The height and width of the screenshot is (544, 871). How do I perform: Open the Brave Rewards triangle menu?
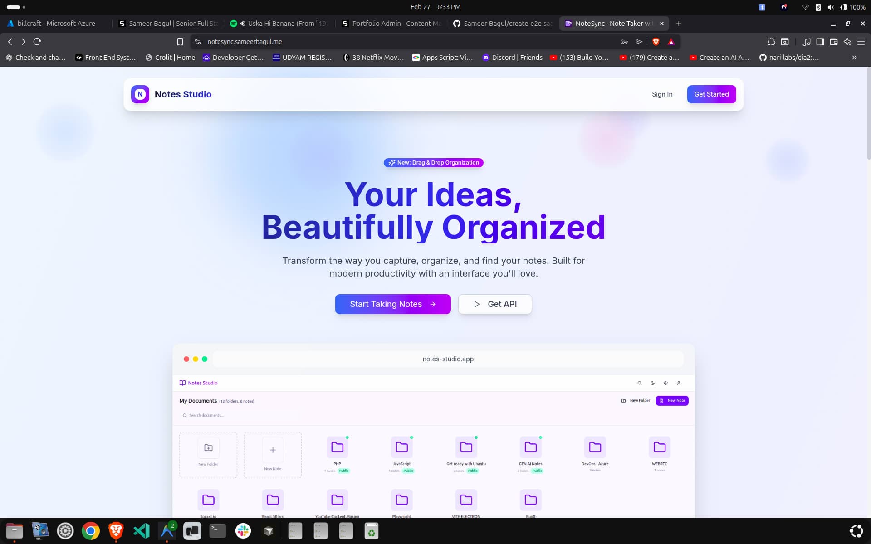[671, 41]
